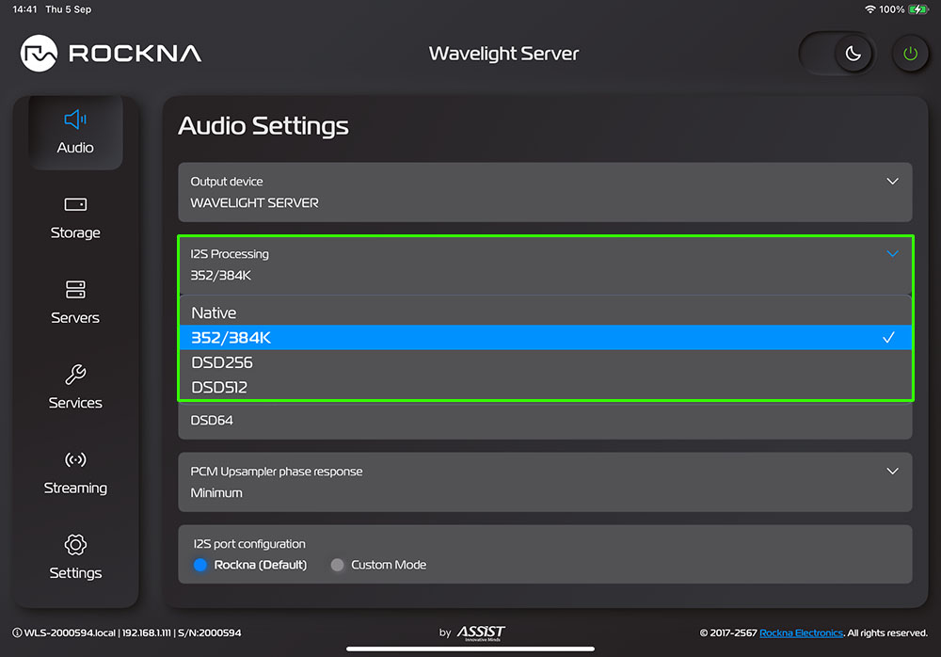Open Storage via the drive icon

pos(75,205)
